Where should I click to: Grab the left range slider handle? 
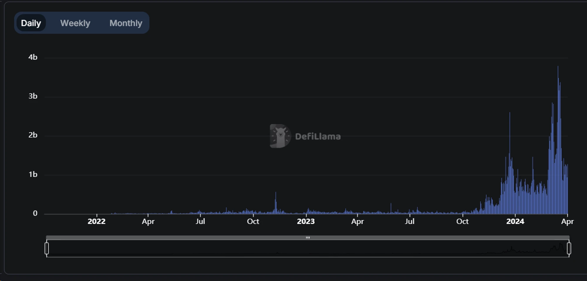(47, 248)
